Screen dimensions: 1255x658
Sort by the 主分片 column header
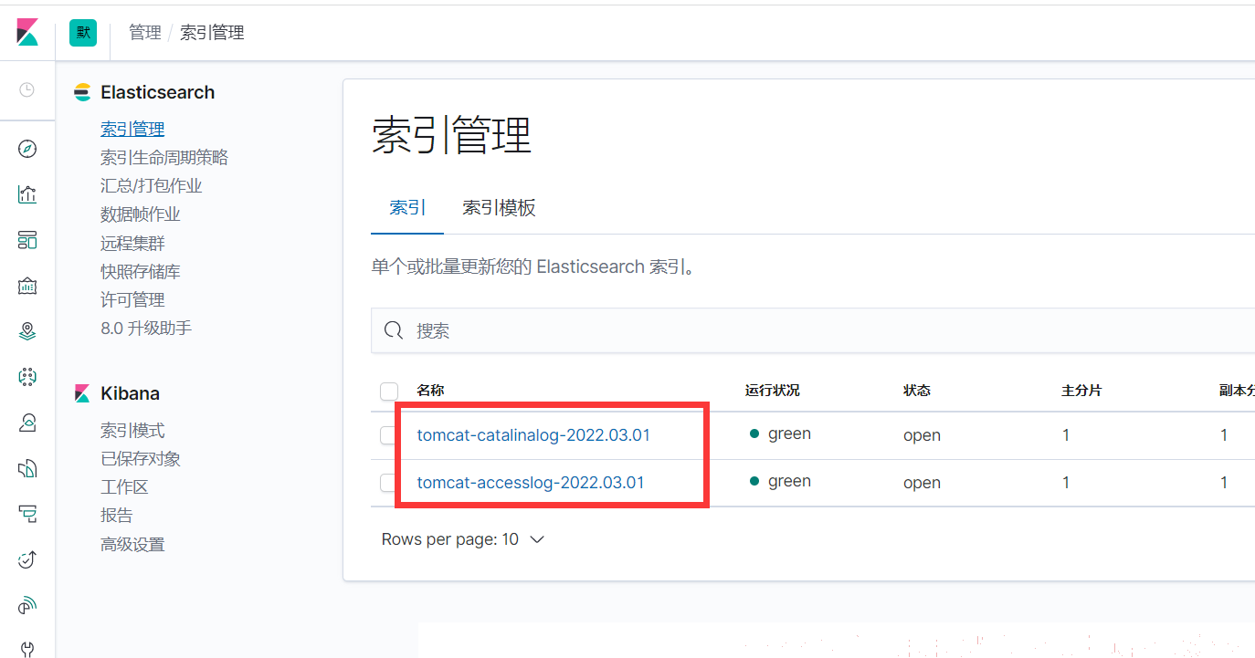pyautogui.click(x=1081, y=391)
